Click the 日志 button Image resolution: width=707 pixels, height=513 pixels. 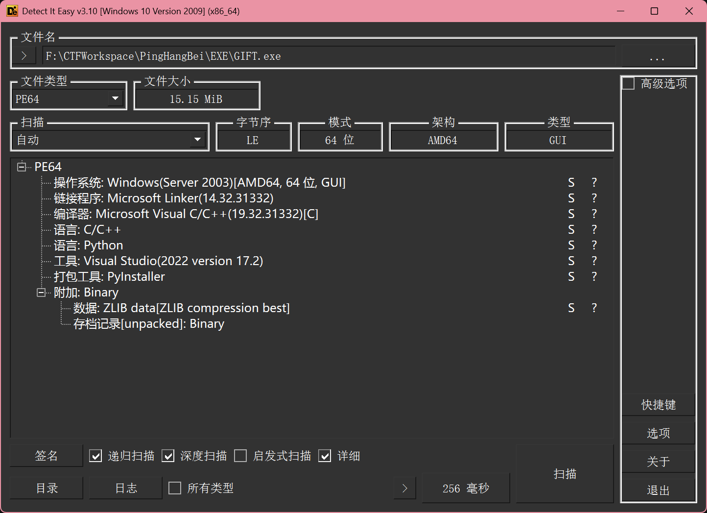click(126, 488)
